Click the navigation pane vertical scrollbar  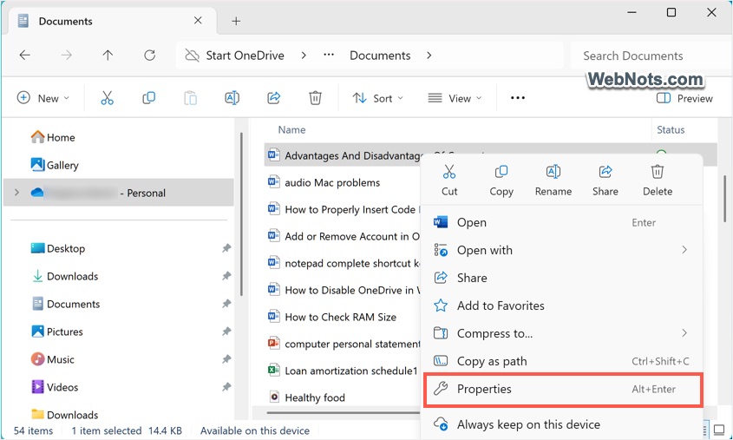(x=241, y=214)
